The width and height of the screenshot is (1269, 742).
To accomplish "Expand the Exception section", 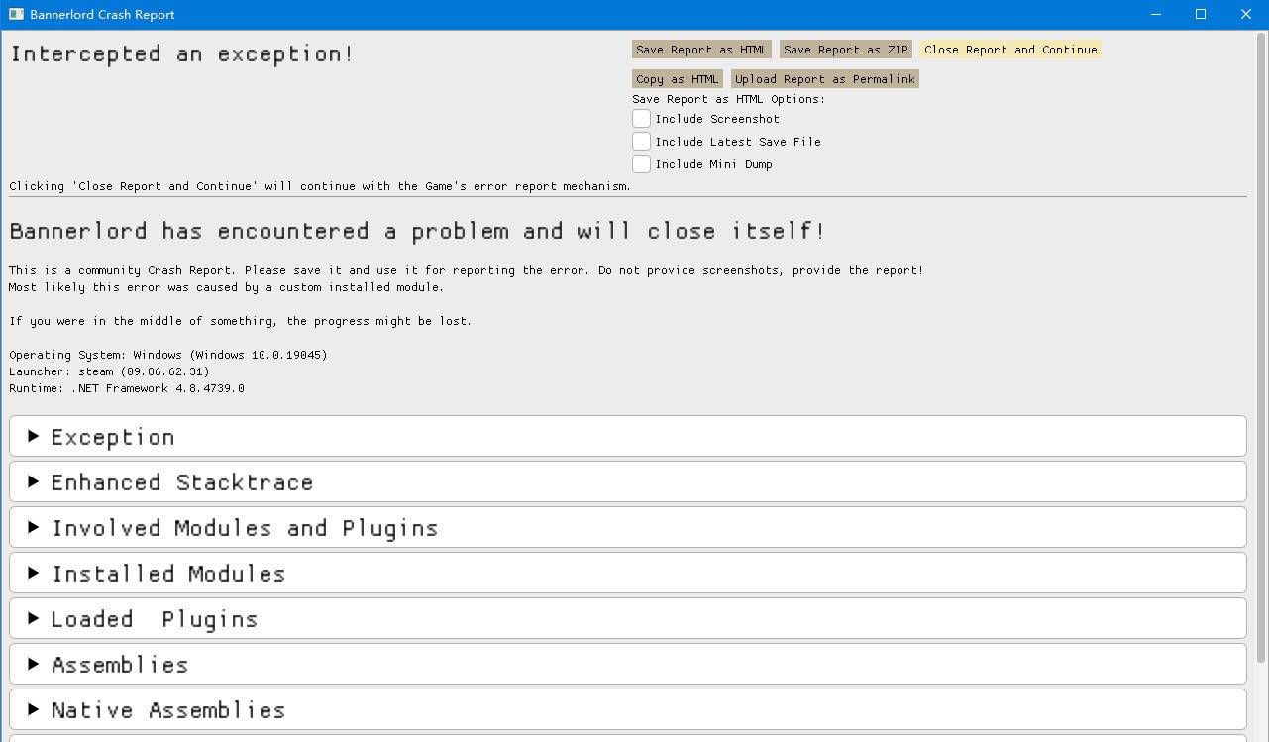I will point(628,436).
